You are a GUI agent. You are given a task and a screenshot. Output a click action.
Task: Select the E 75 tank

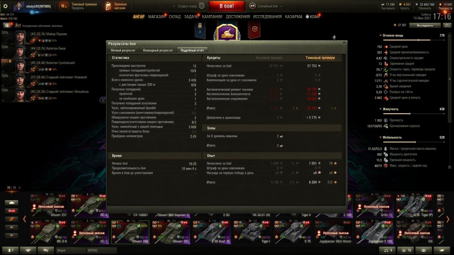pyautogui.click(x=293, y=232)
